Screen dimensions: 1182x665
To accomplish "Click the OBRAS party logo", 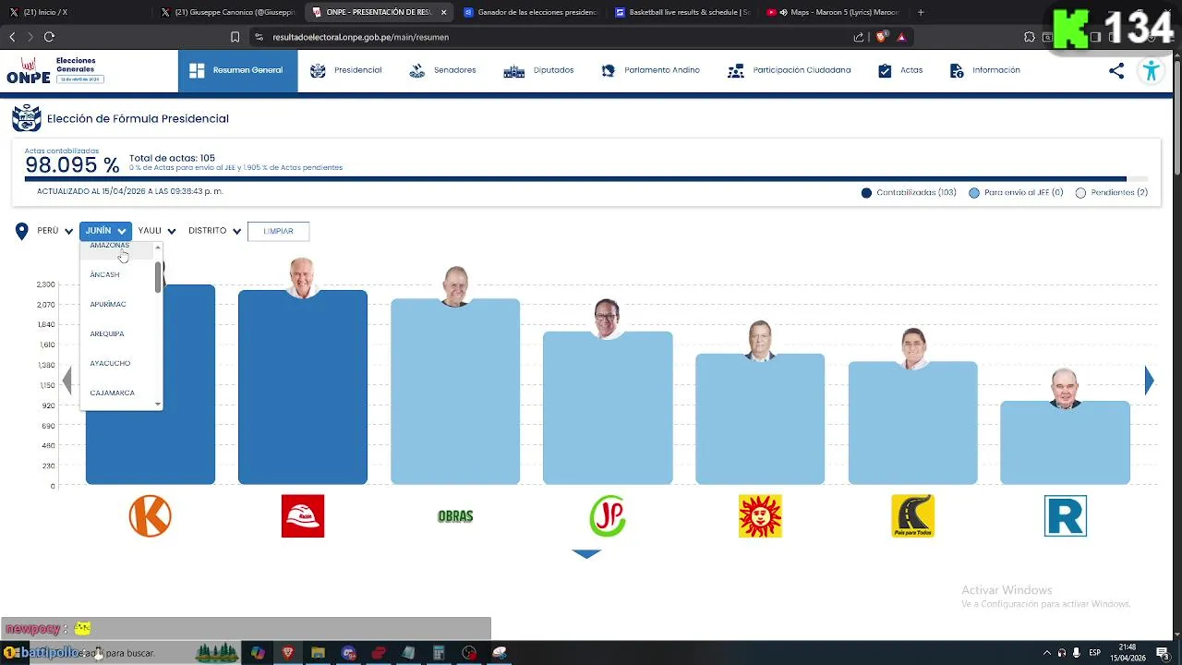I will 455,516.
